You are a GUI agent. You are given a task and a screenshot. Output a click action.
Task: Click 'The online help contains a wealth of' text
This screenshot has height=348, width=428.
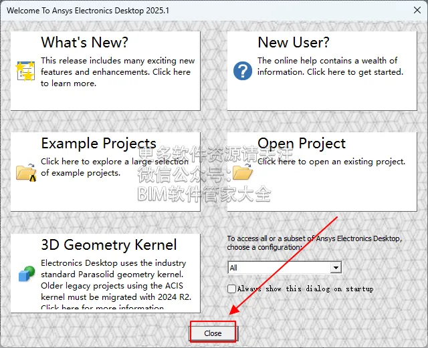click(327, 61)
